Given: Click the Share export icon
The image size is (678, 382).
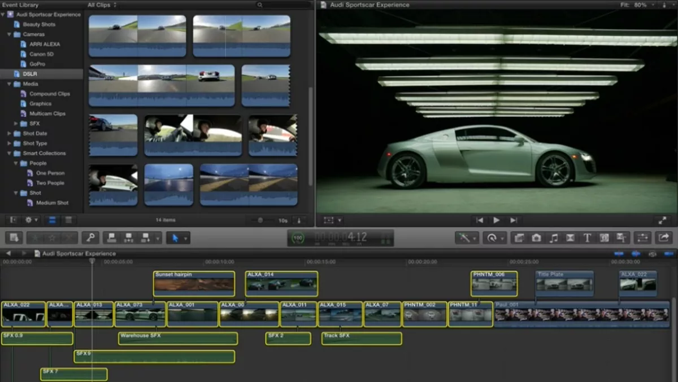Looking at the screenshot, I should [x=664, y=238].
